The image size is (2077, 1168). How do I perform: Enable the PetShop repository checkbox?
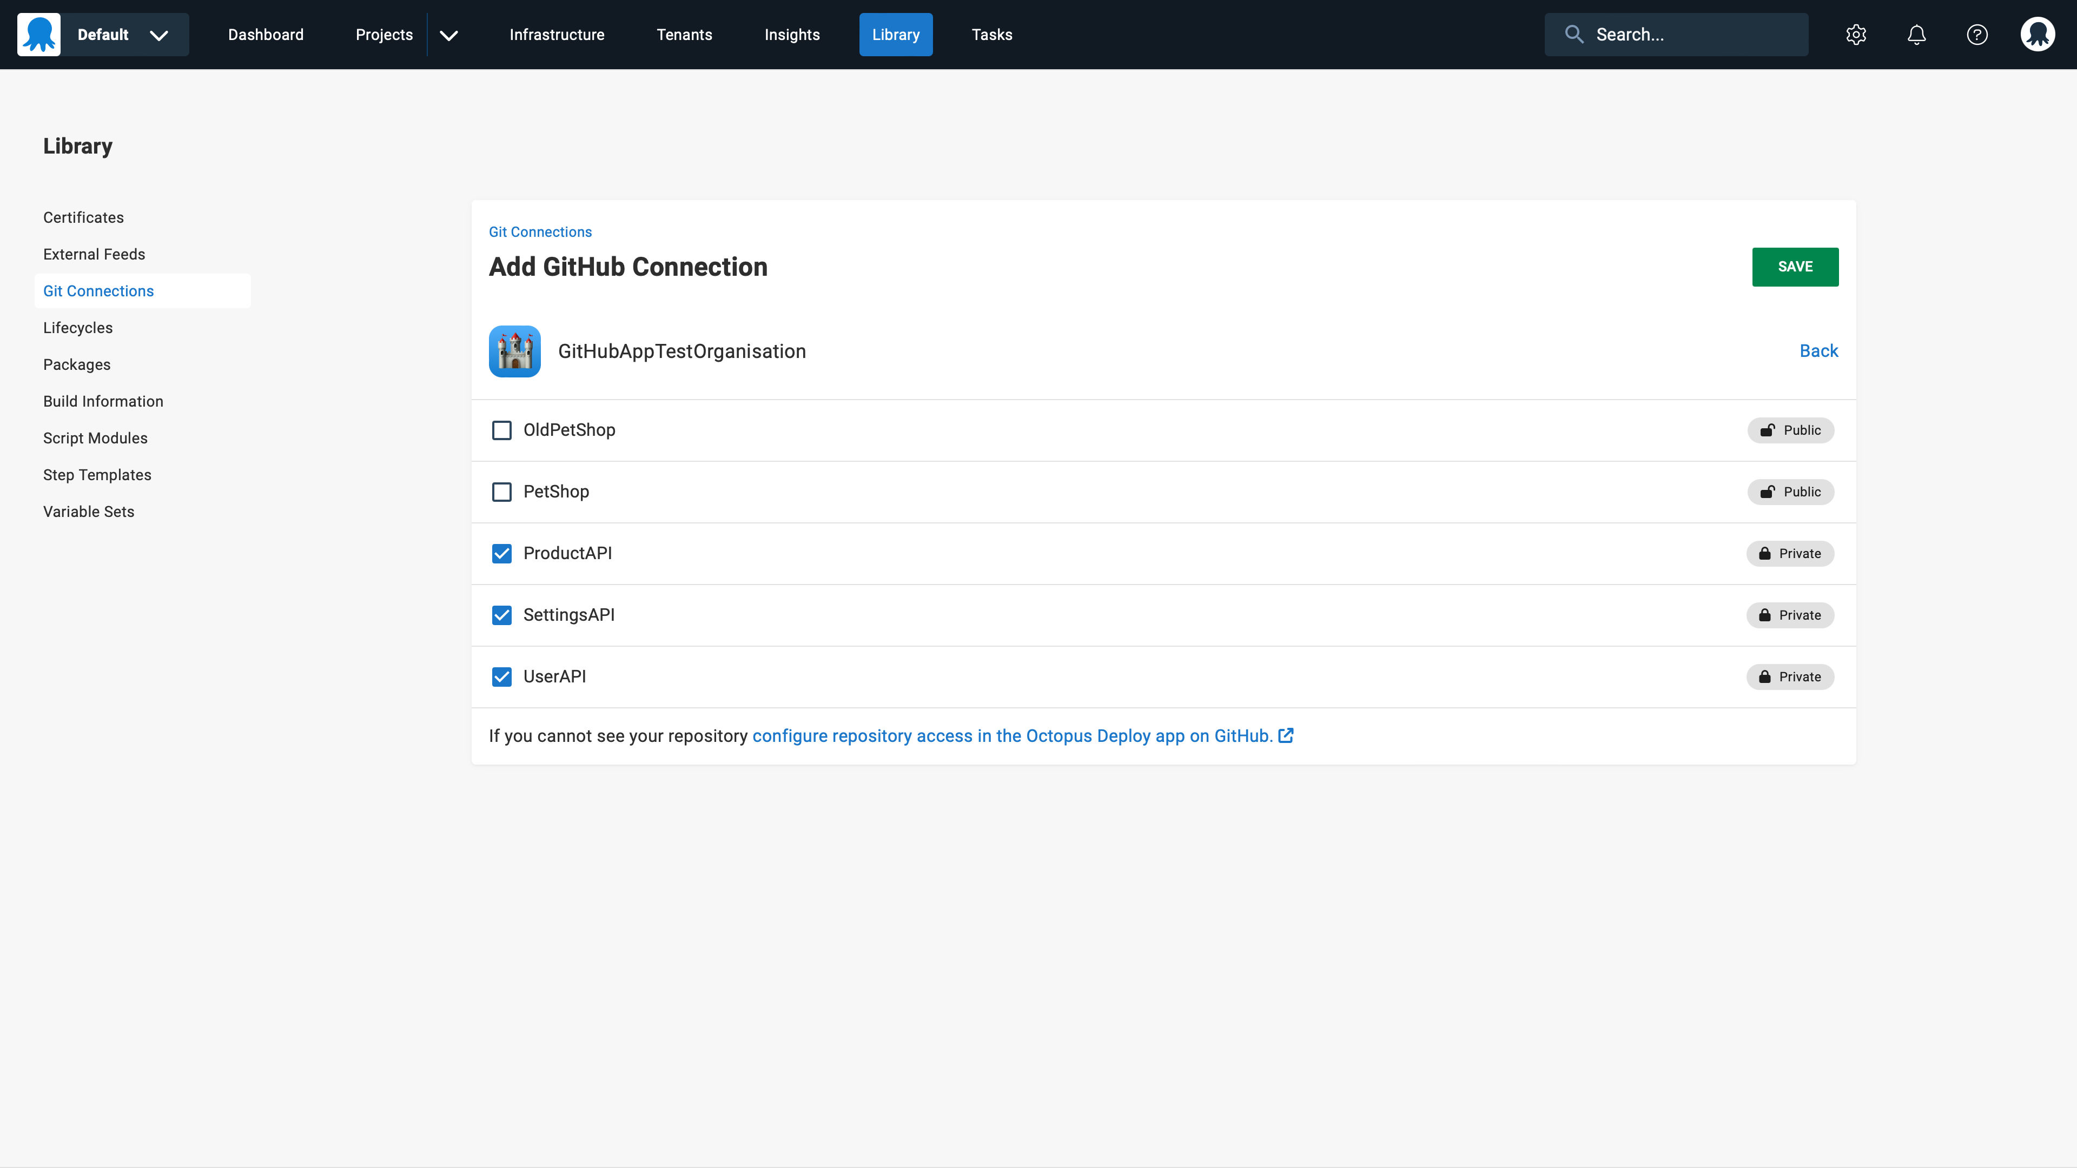tap(501, 492)
